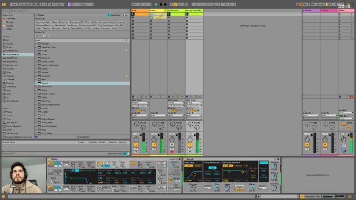Toggle the metronome in the control bar

(51, 4)
